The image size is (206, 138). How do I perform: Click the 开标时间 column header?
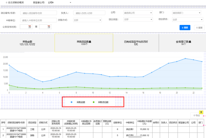point(71,122)
